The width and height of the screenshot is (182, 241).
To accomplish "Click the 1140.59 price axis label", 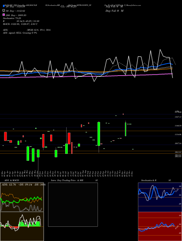I will pos(178,126).
